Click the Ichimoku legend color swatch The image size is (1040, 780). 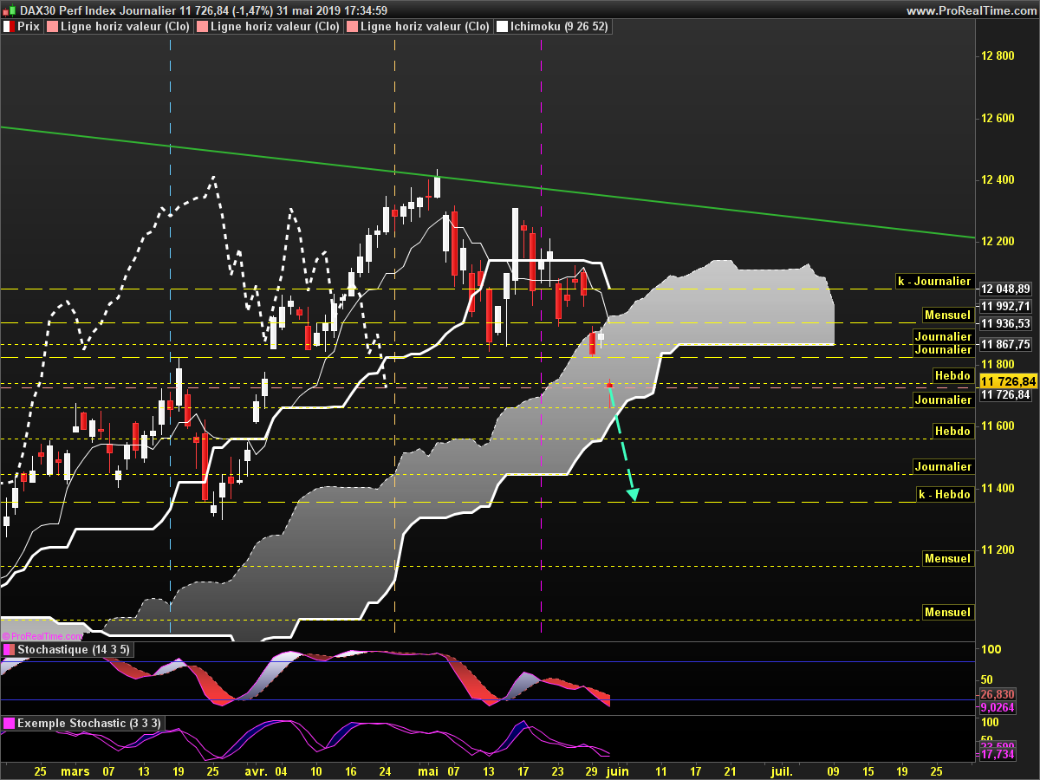(502, 27)
